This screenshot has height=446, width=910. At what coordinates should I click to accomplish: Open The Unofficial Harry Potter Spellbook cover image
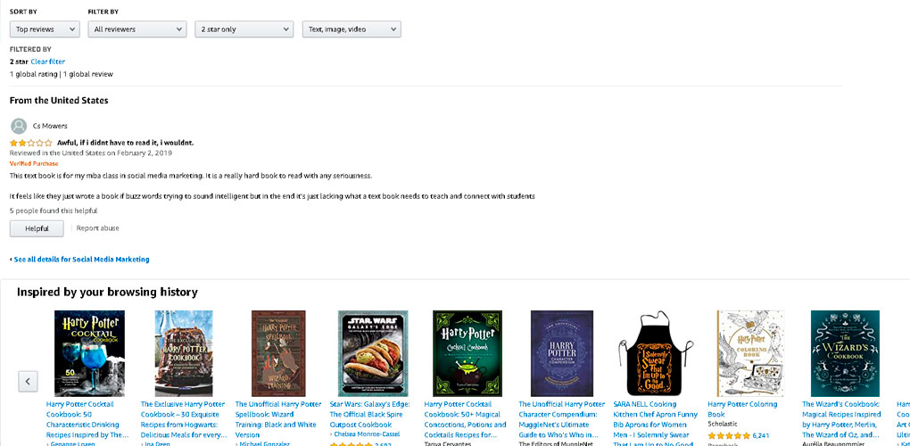pyautogui.click(x=278, y=353)
